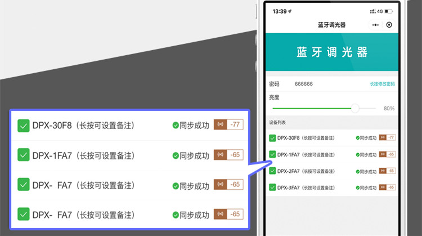Tap the DPX-2FA7 device name on phone

pos(288,171)
